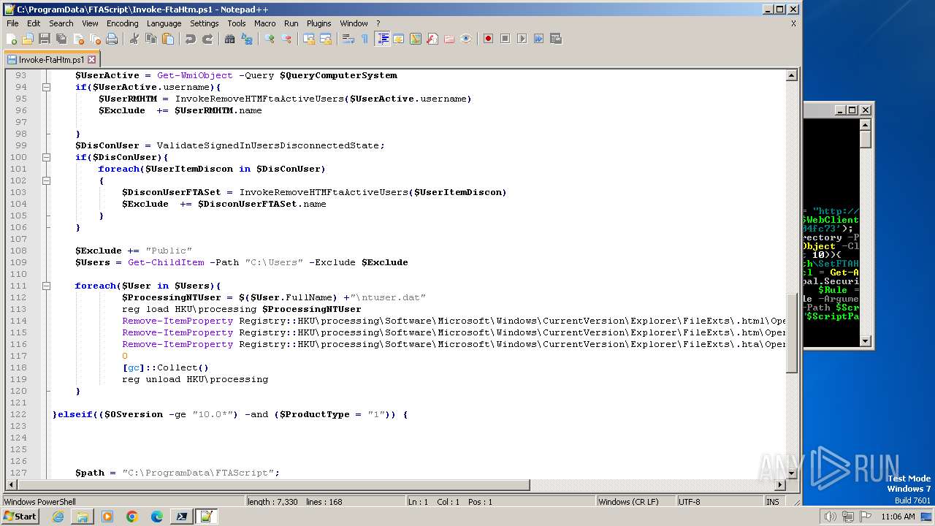
Task: Toggle synchronize vertical scrolling
Action: pyautogui.click(x=309, y=39)
